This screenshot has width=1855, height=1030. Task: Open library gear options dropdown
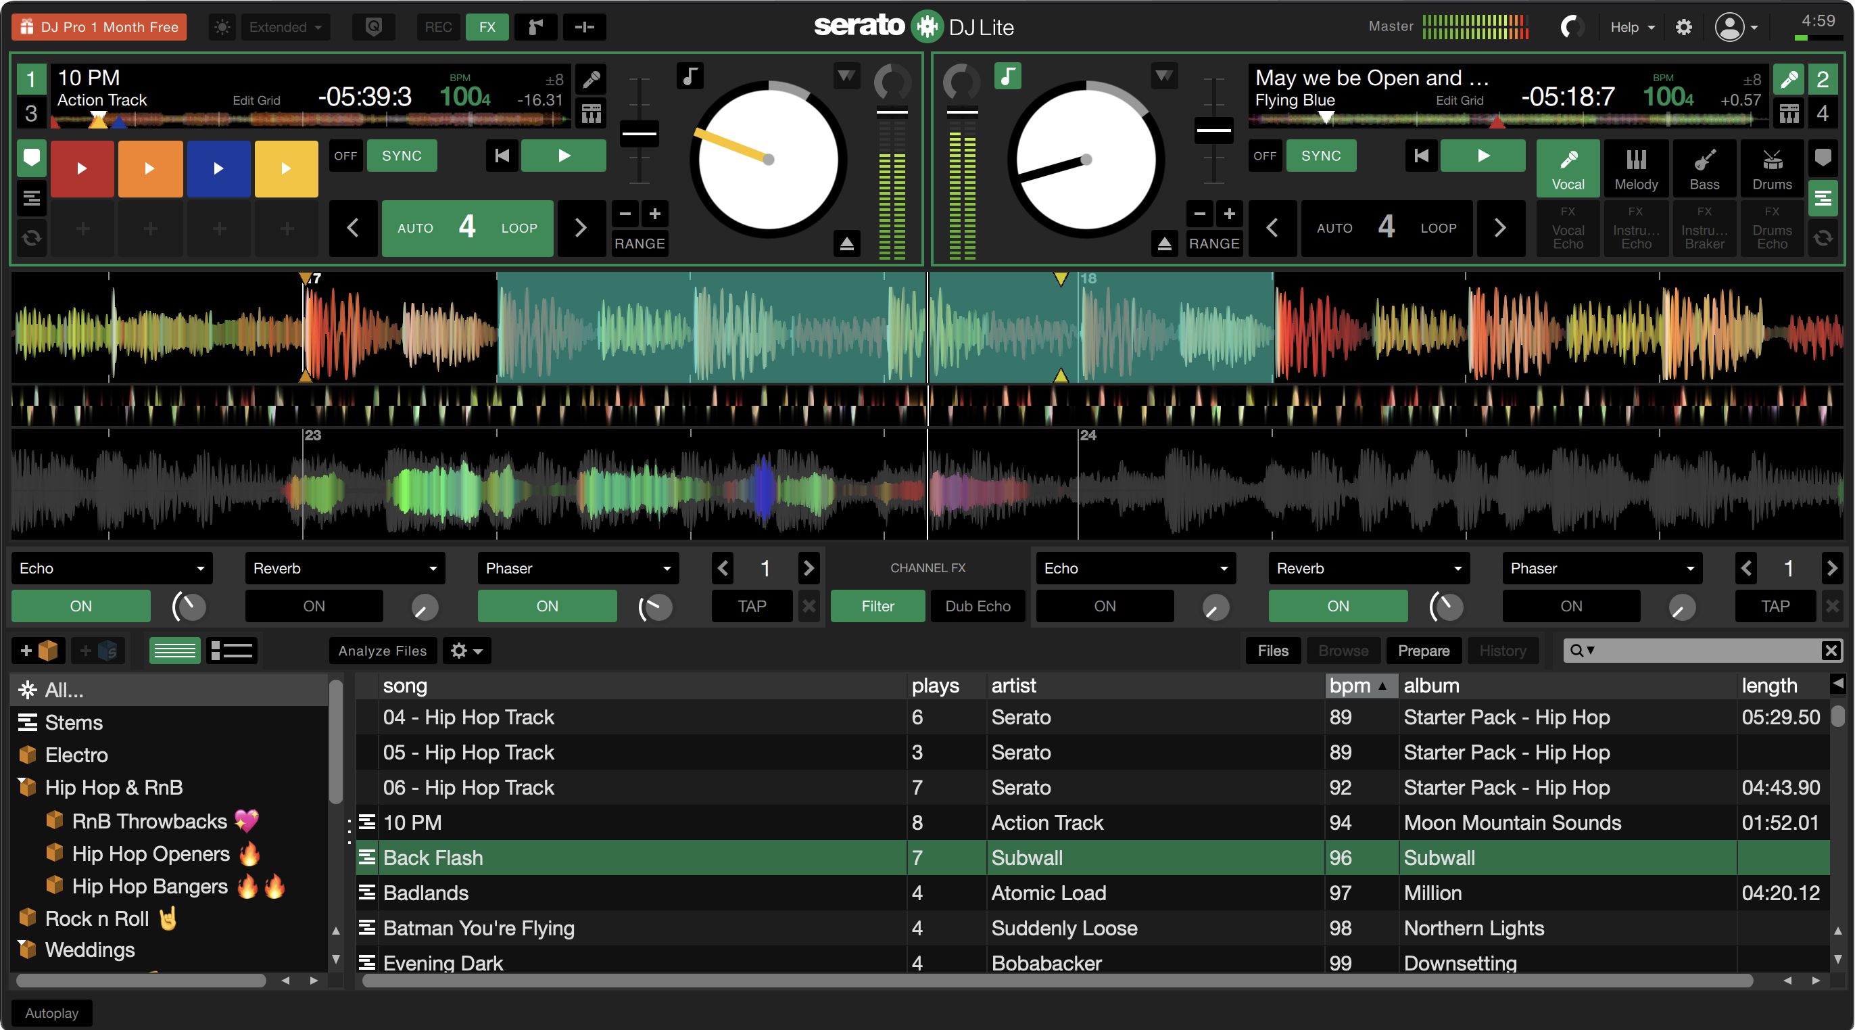[466, 651]
